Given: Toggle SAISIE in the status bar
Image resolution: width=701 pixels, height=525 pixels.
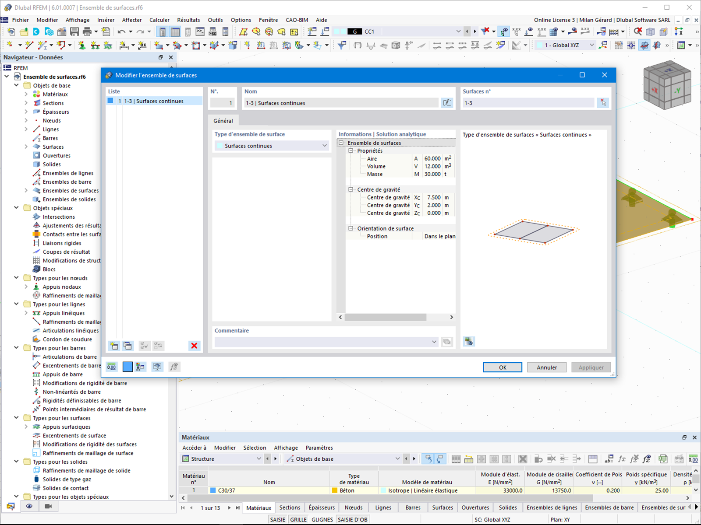Looking at the screenshot, I should tap(278, 520).
